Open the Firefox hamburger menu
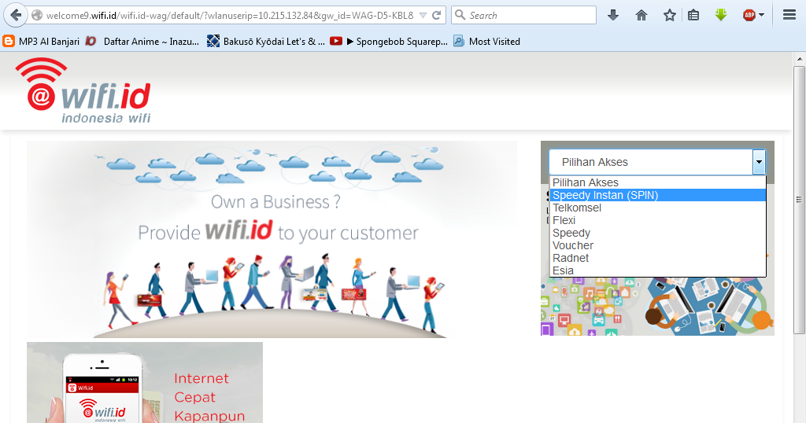This screenshot has width=806, height=423. (x=789, y=15)
